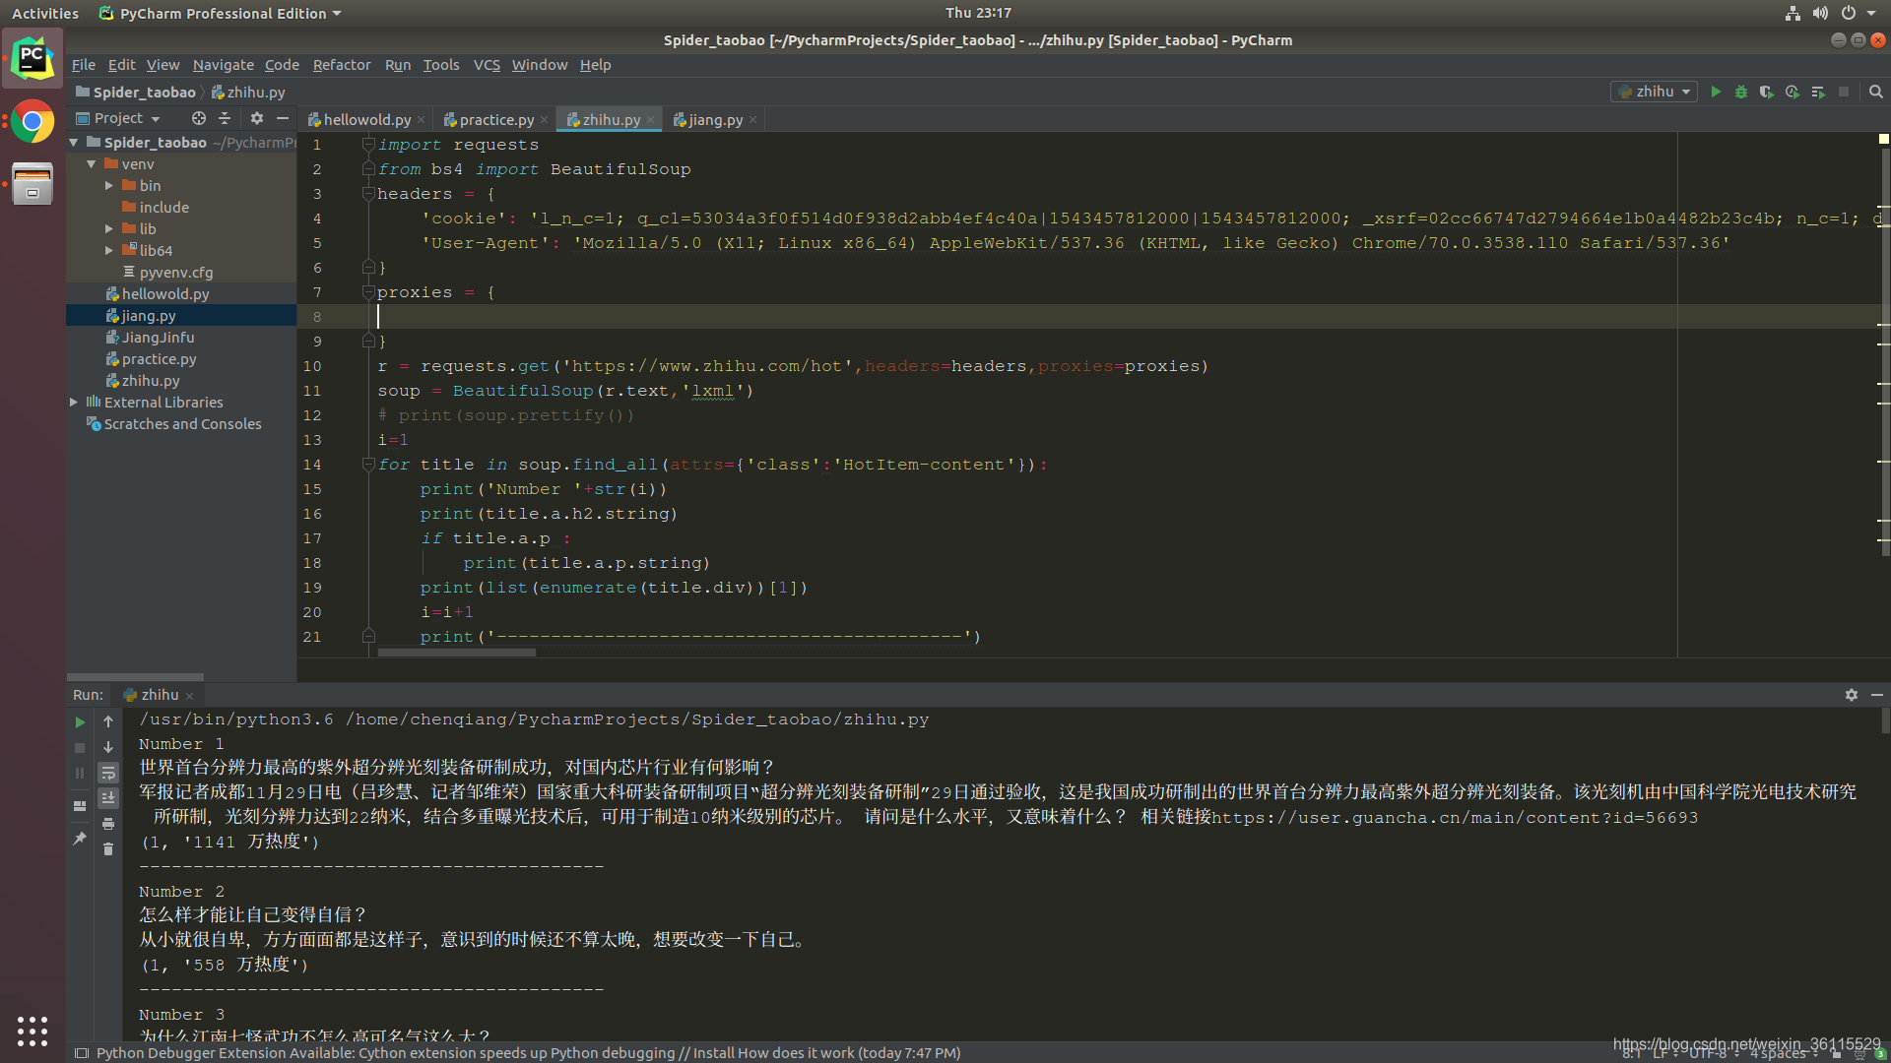Click the Run console vertical scrollbar
The image size is (1891, 1063).
pos(1885,721)
